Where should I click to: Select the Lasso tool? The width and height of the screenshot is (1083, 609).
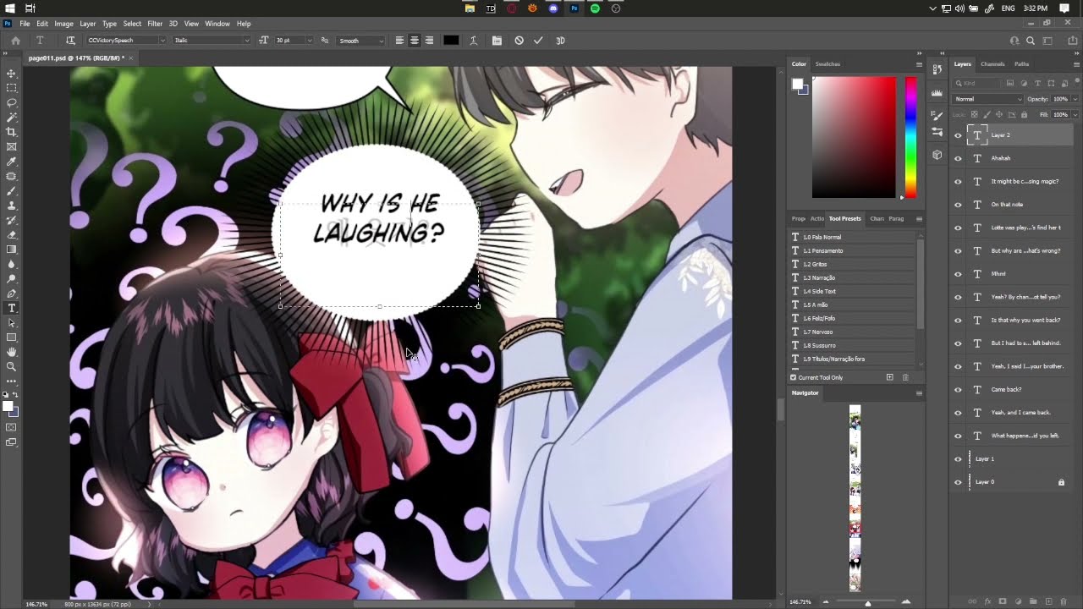coord(12,103)
